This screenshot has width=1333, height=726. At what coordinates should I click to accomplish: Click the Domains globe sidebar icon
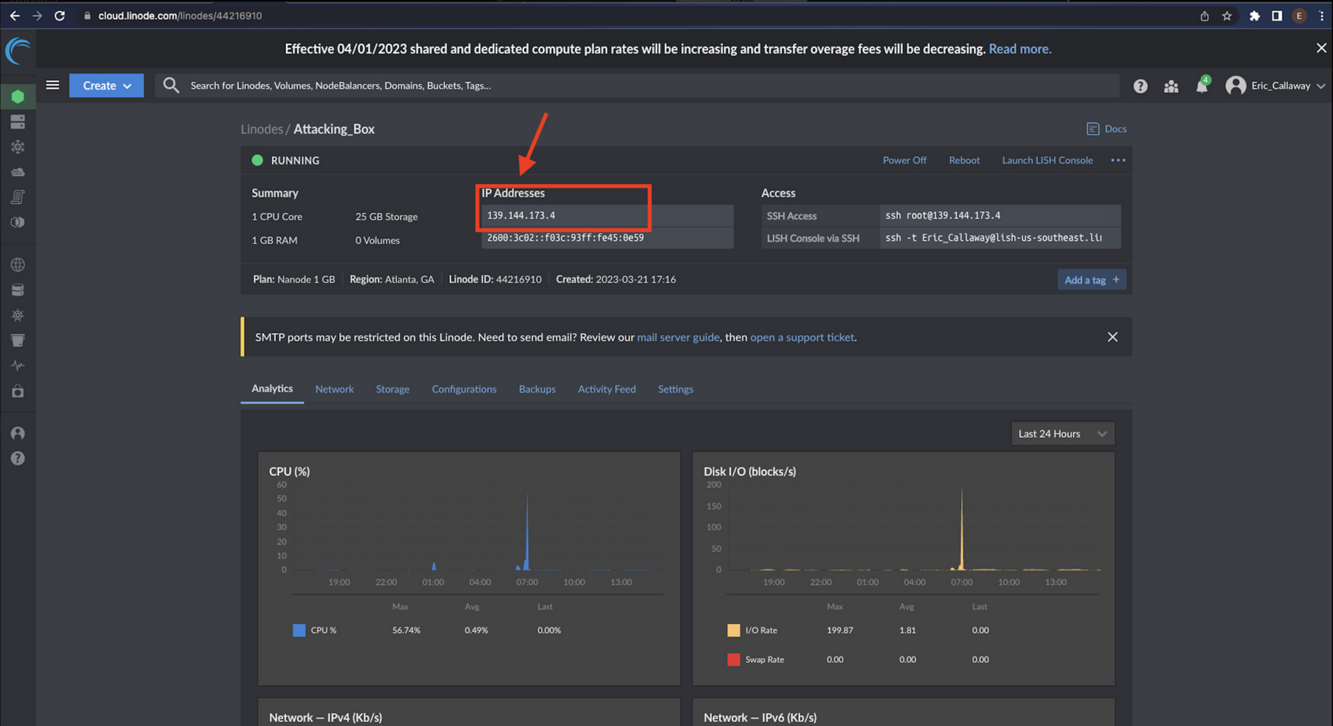[18, 265]
